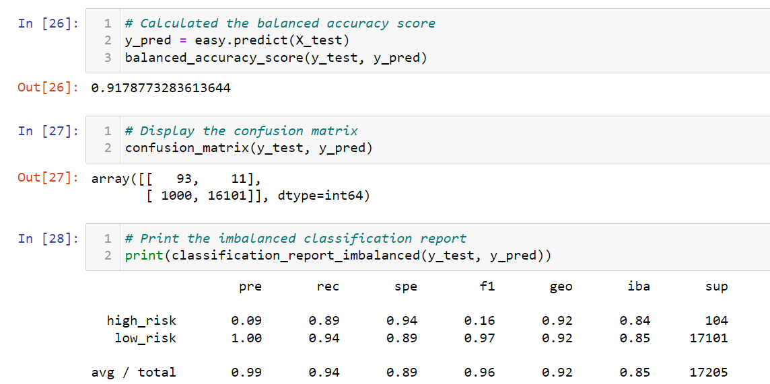Click the 'avg / total' row label
The width and height of the screenshot is (770, 384).
pos(133,372)
